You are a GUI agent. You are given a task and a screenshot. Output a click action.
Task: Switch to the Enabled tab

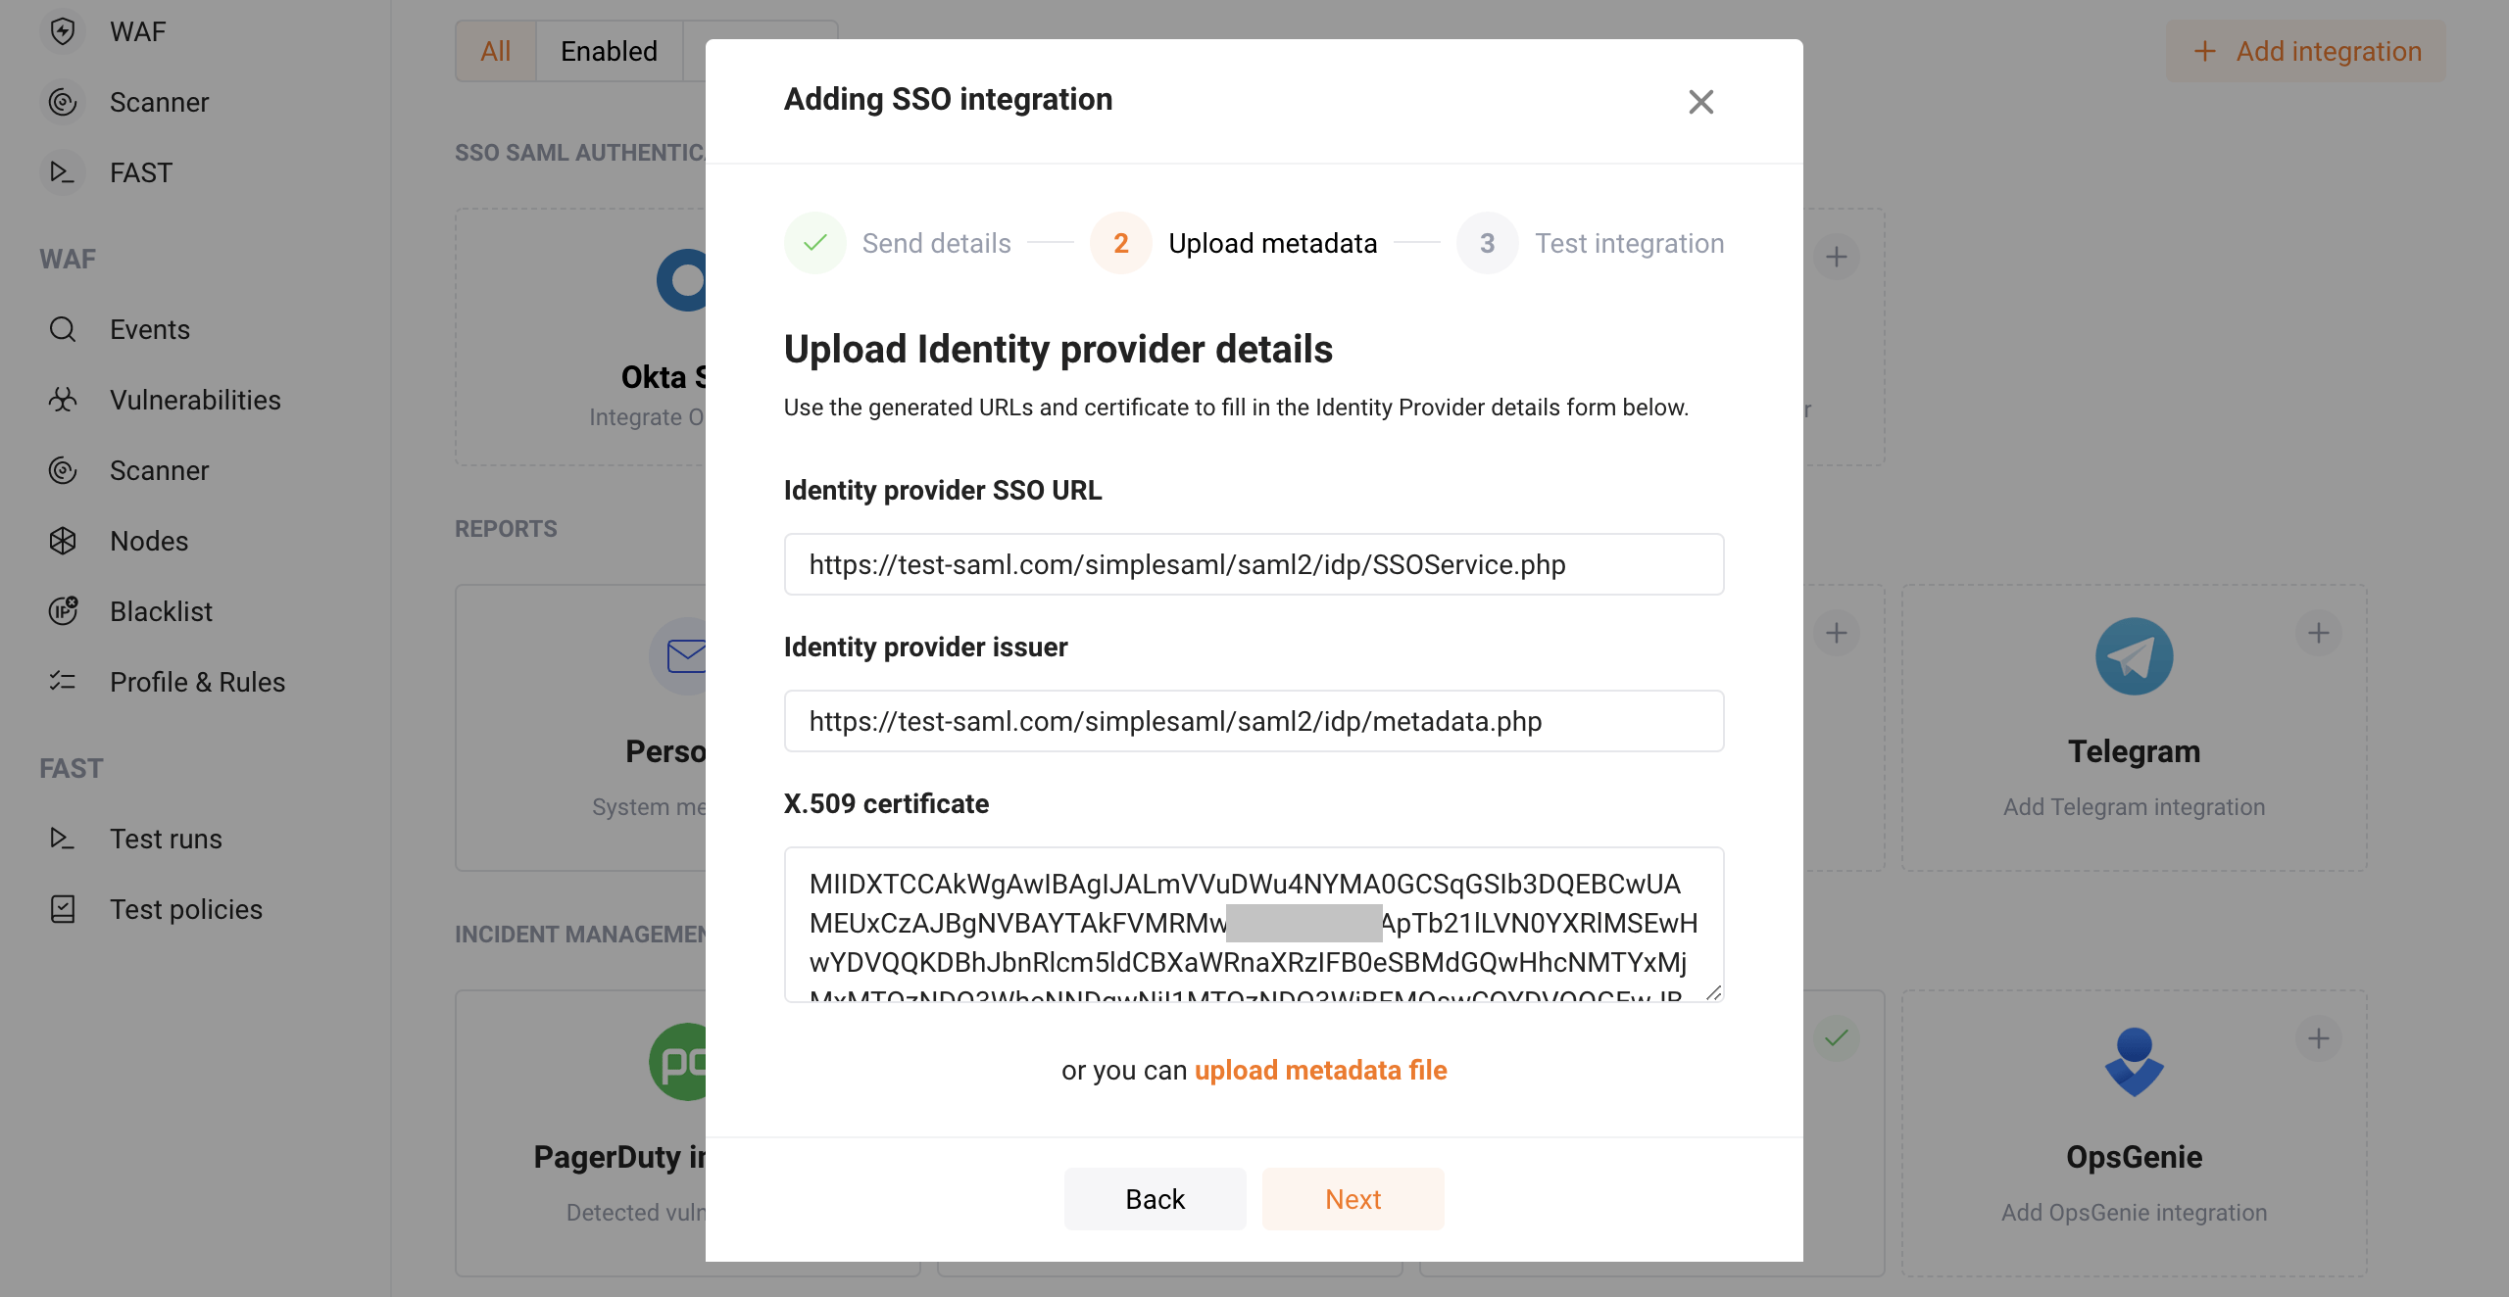[x=609, y=50]
